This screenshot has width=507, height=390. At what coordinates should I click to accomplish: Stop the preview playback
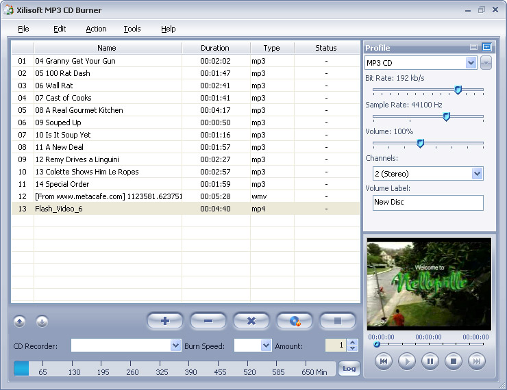[453, 361]
